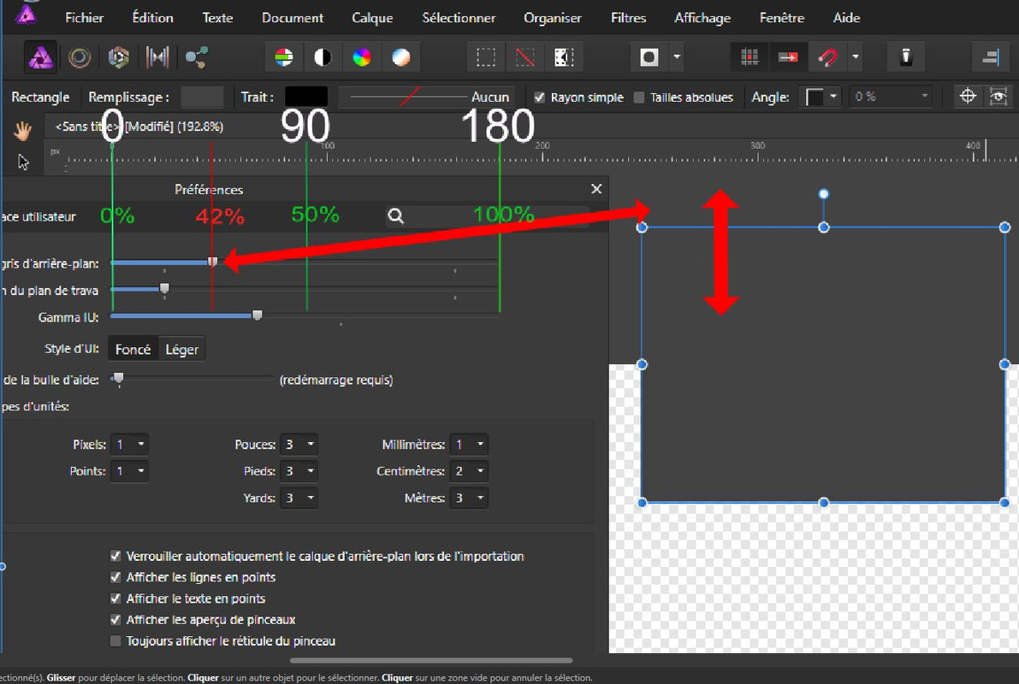This screenshot has height=684, width=1019.
Task: Switch to the Tone Mapping persona icon
Action: click(157, 58)
